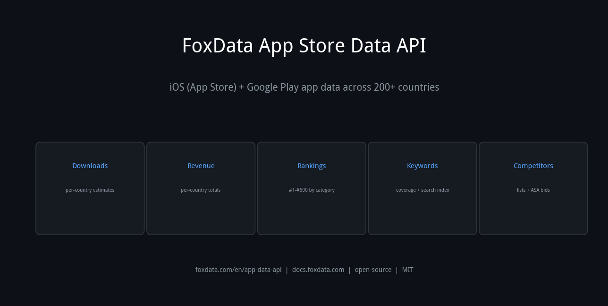Open the Competitors card title
The width and height of the screenshot is (608, 306).
click(x=533, y=166)
